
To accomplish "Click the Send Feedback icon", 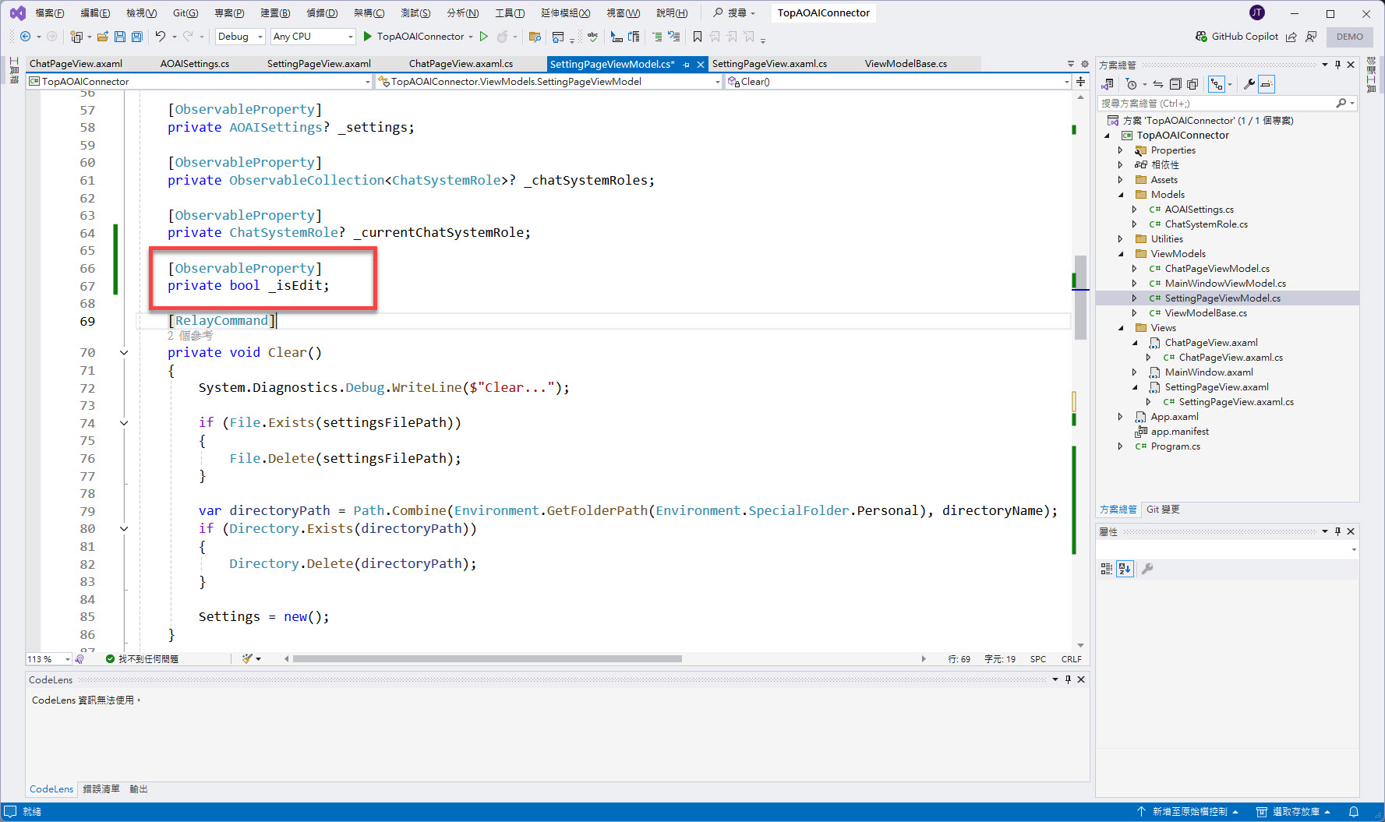I will [1311, 37].
